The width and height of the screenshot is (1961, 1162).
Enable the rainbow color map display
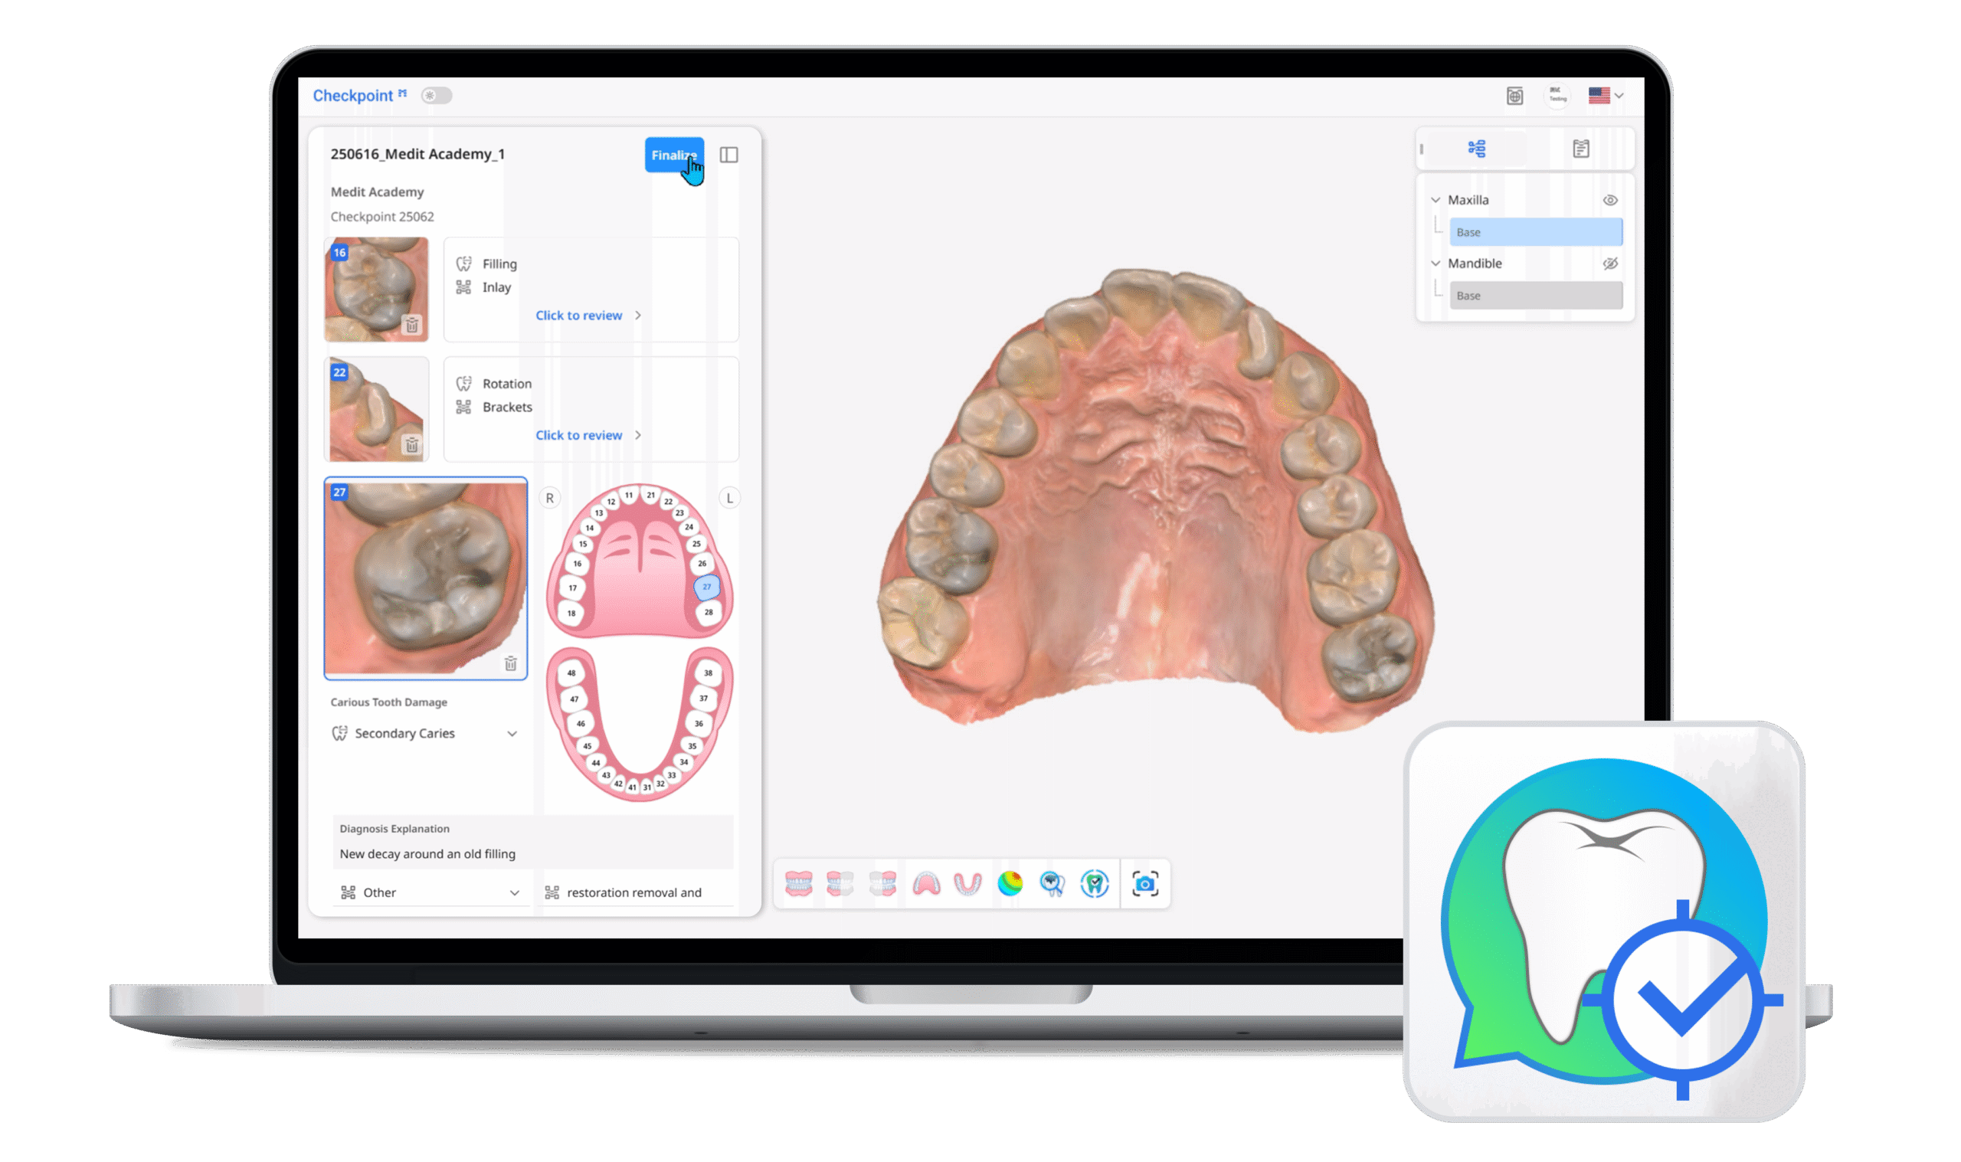click(x=1010, y=884)
